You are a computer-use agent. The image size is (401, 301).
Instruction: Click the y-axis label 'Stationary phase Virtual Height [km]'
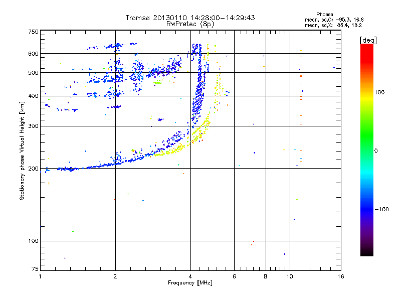click(22, 150)
